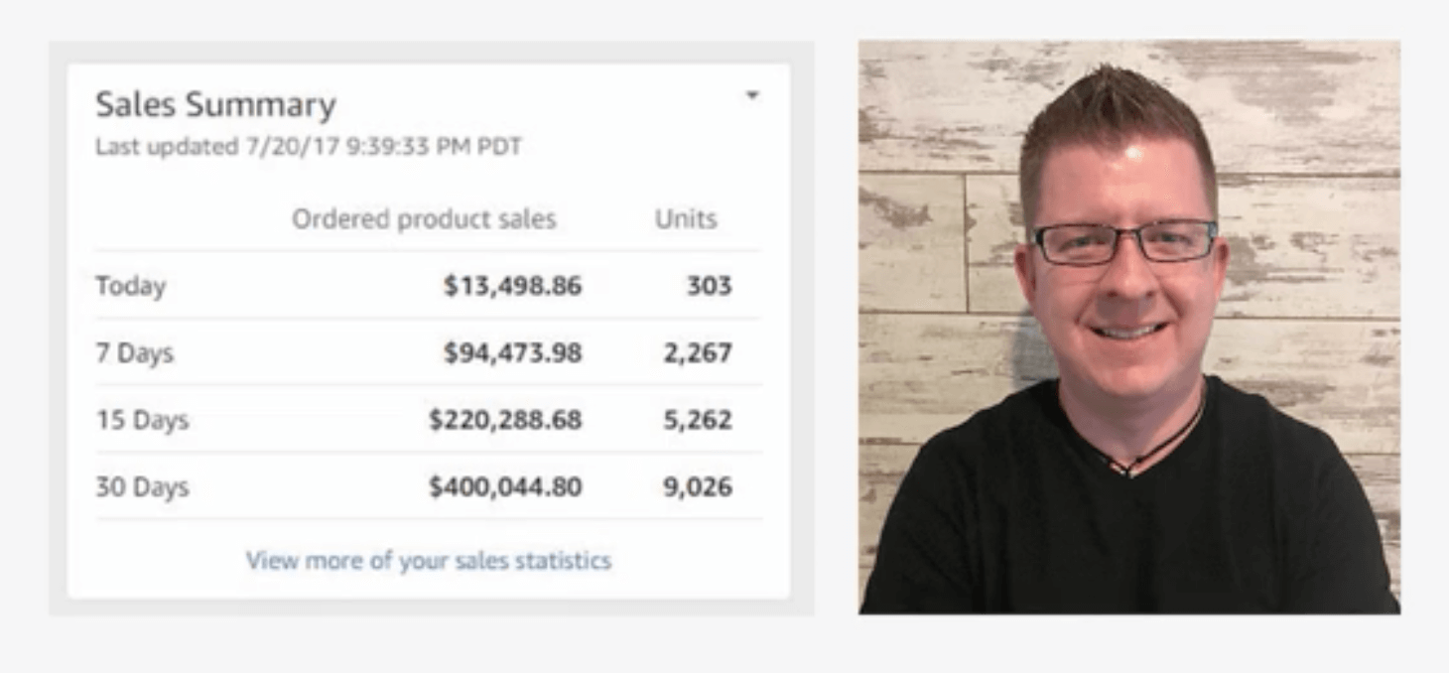Viewport: 1449px width, 673px height.
Task: Select the "Today" row label
Action: [130, 287]
